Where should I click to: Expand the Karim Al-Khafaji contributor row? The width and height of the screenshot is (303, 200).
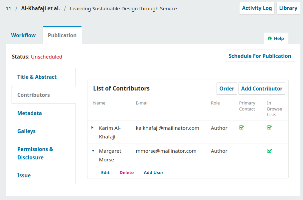92,128
